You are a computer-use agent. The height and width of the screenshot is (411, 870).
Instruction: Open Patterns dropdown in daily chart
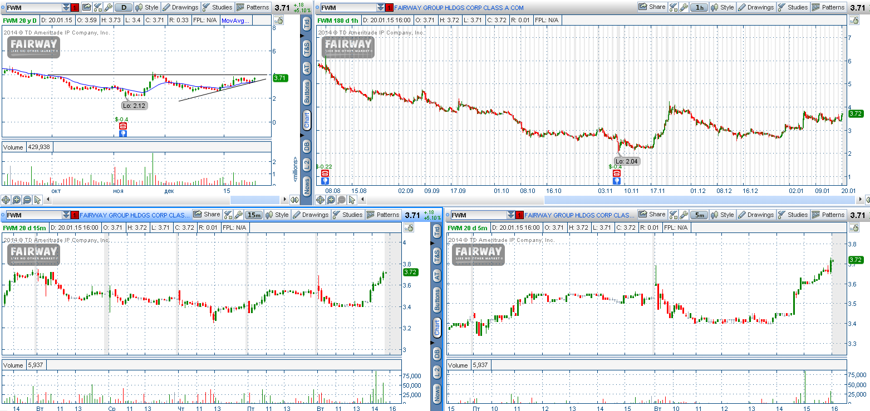[x=253, y=8]
